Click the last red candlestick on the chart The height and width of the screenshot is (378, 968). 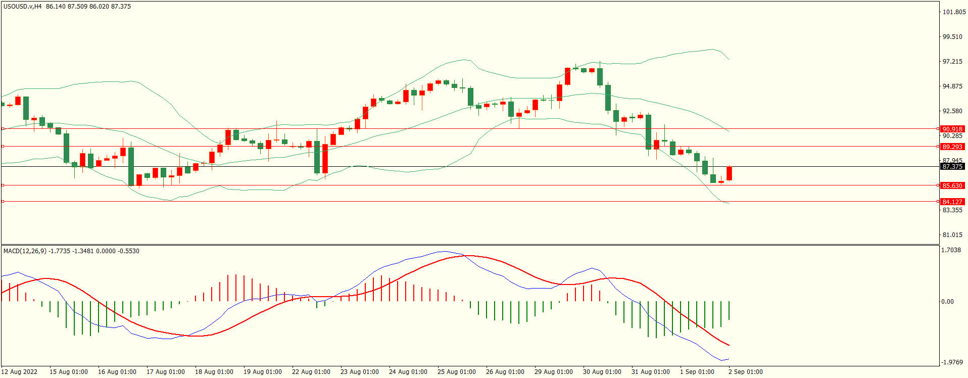point(730,173)
